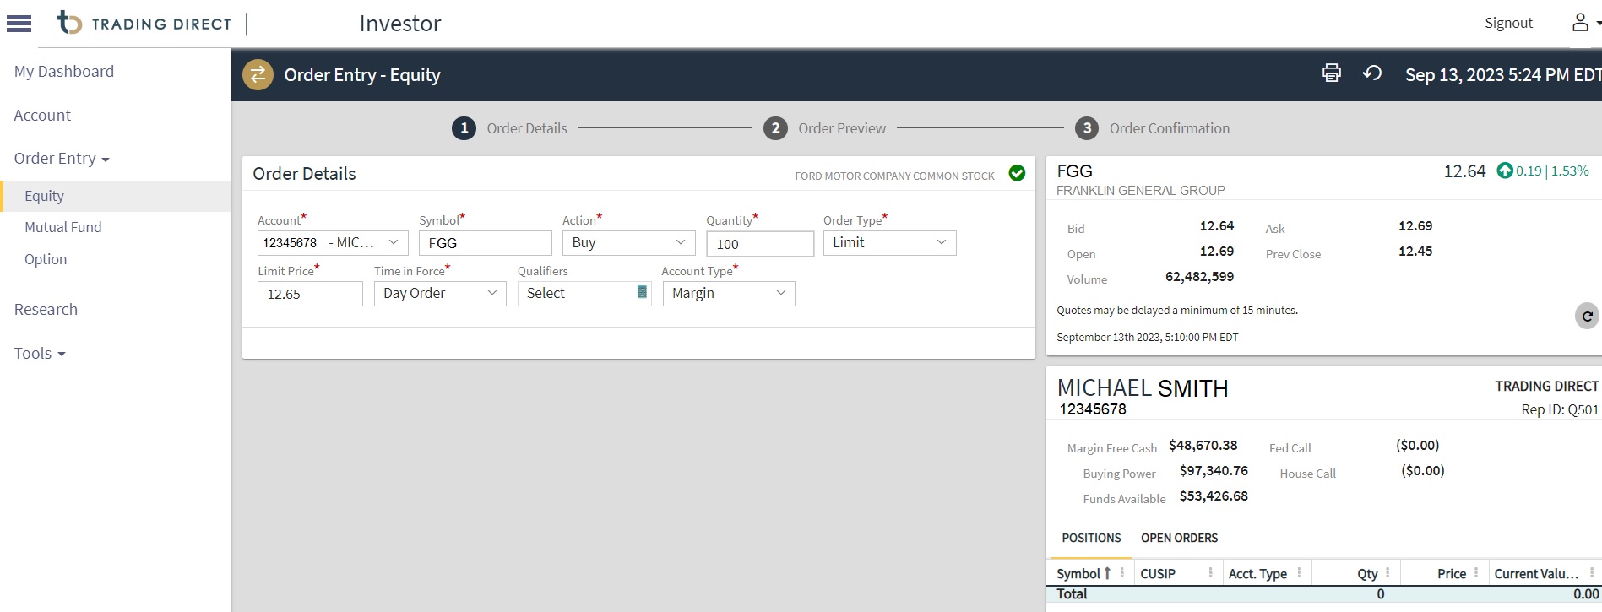Click the Qualifiers list icon
The height and width of the screenshot is (612, 1602).
tap(642, 292)
